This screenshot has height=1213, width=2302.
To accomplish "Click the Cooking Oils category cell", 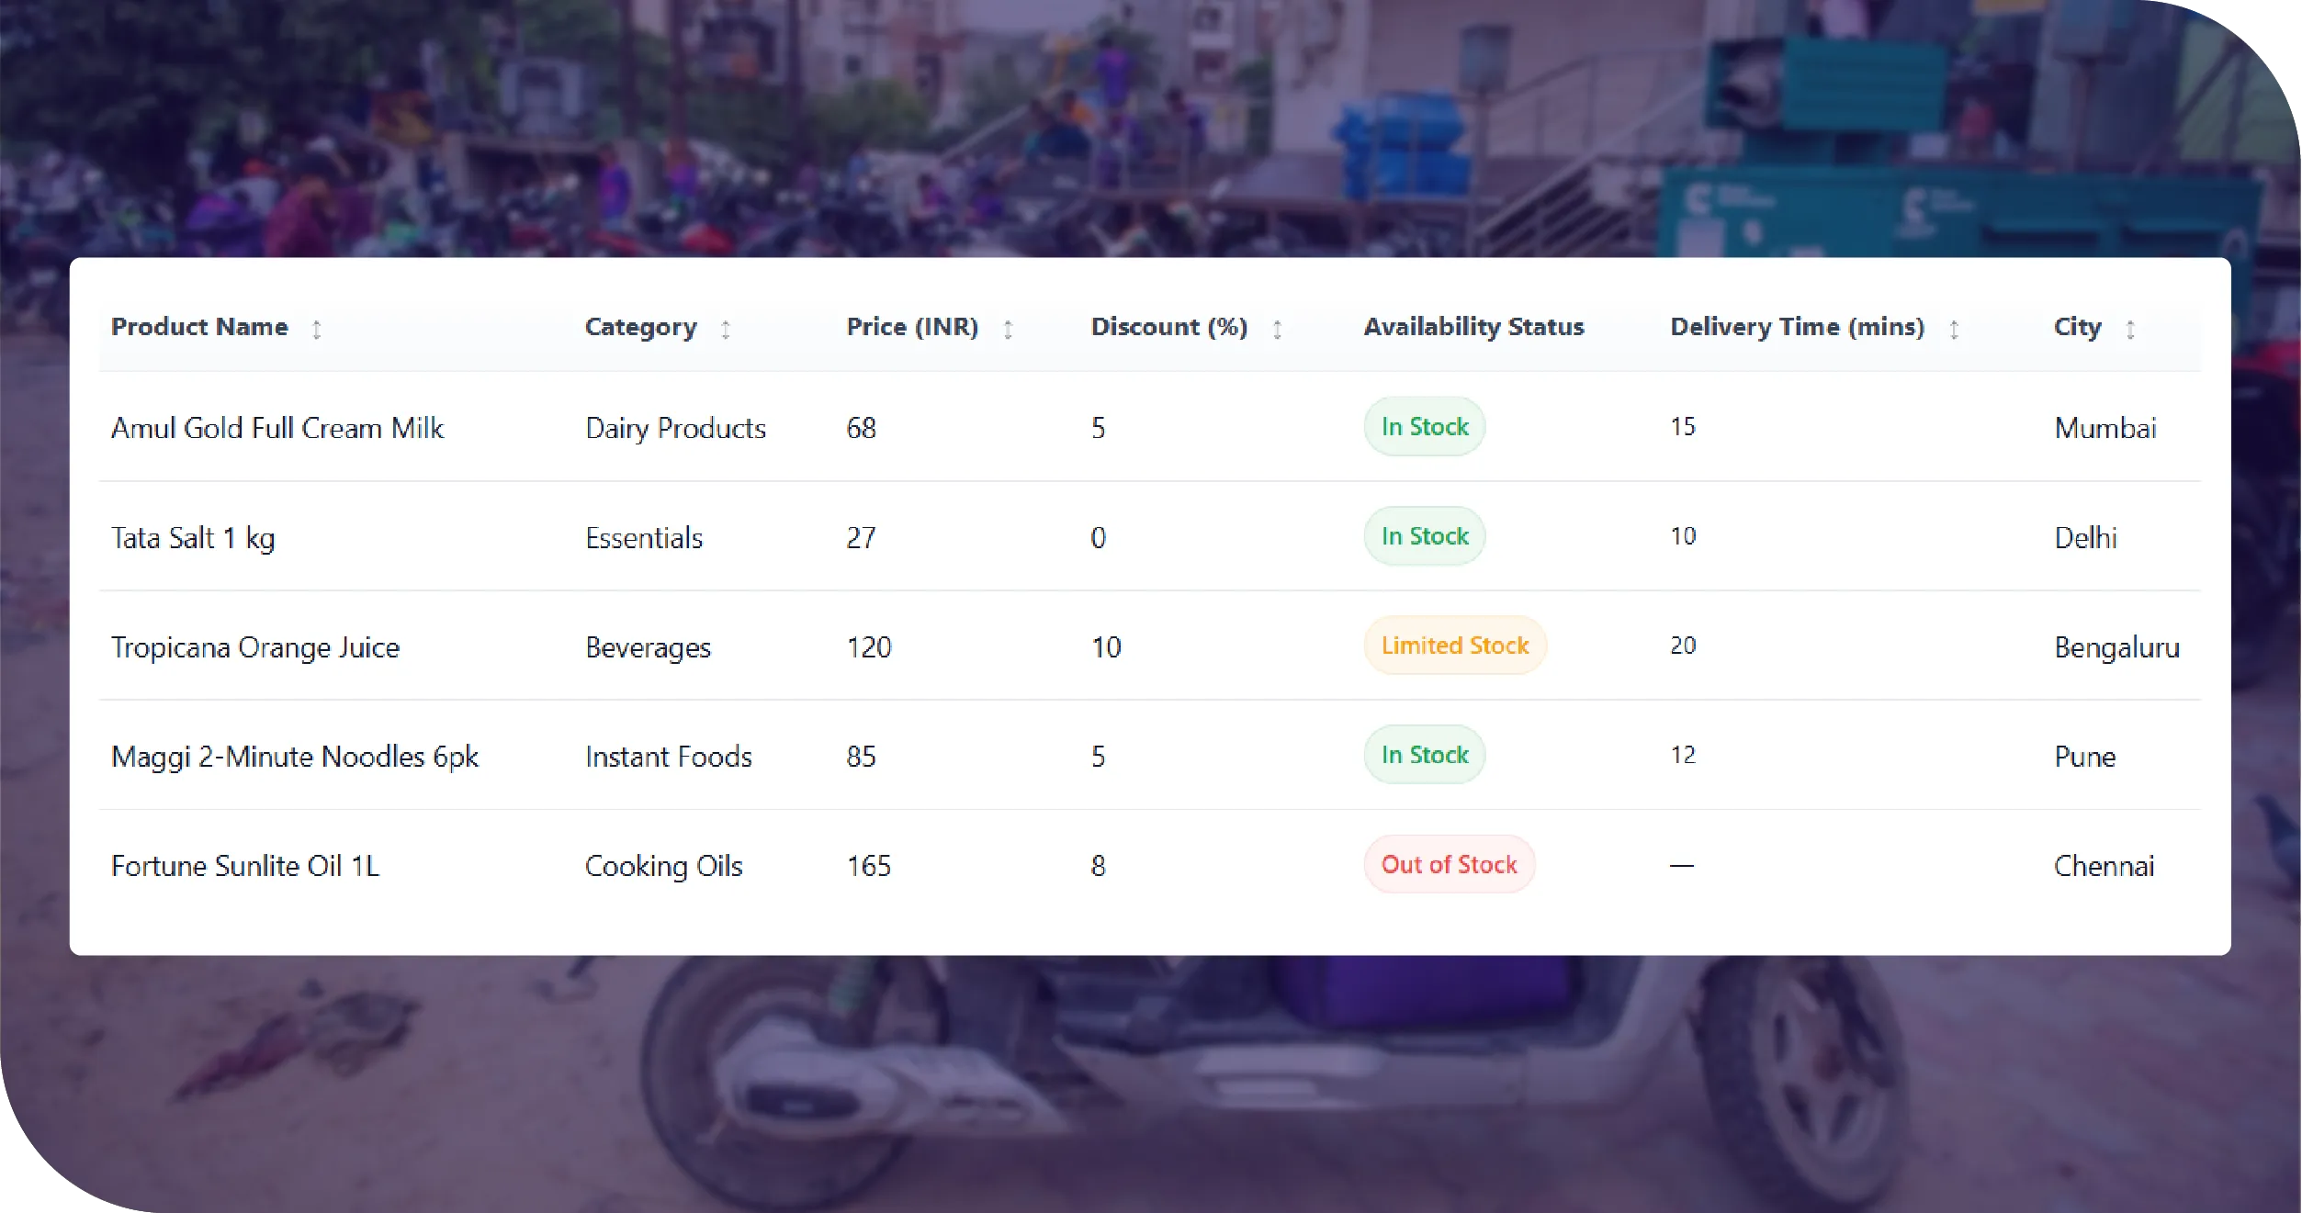I will point(663,866).
